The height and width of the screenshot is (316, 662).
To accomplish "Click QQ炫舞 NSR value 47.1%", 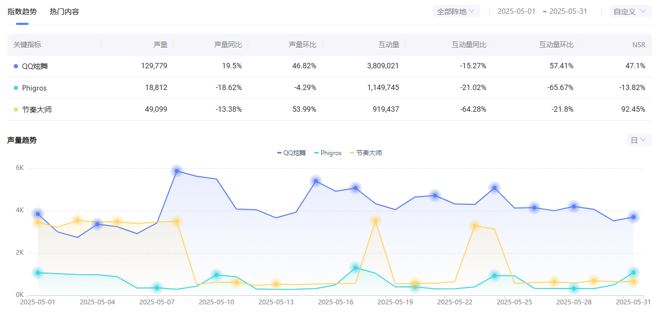I will [636, 66].
